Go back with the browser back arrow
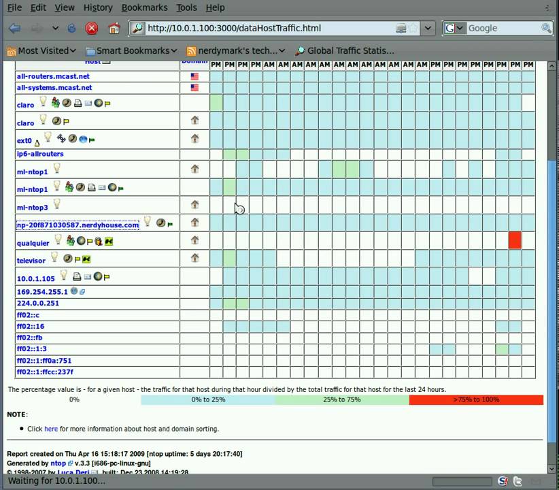Viewport: 559px width, 490px height. click(x=14, y=28)
